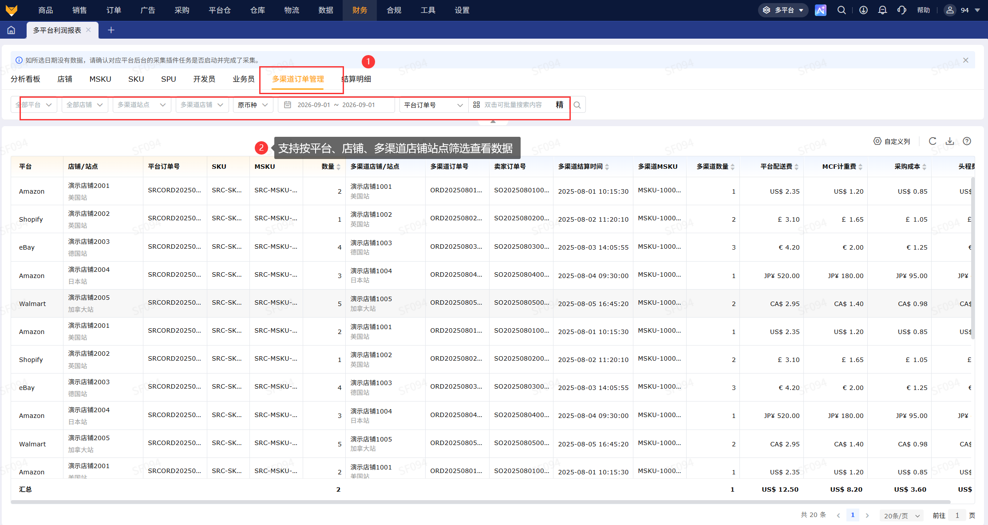
Task: Click the customer service headset icon
Action: click(x=901, y=10)
